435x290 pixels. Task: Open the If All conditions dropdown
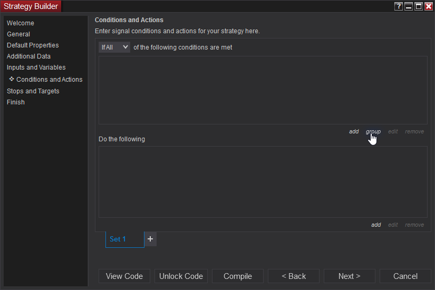[114, 47]
